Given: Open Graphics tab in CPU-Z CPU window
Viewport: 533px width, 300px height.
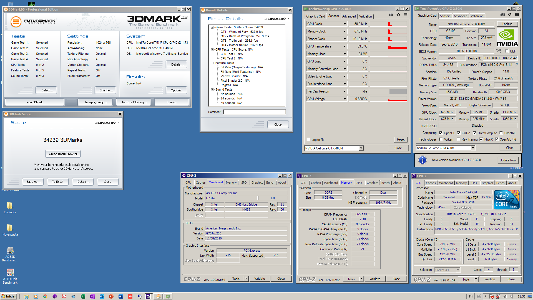Looking at the screenshot, I should [487, 183].
